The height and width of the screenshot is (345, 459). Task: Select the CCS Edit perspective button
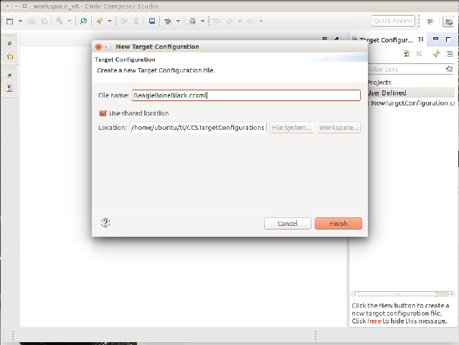(448, 22)
